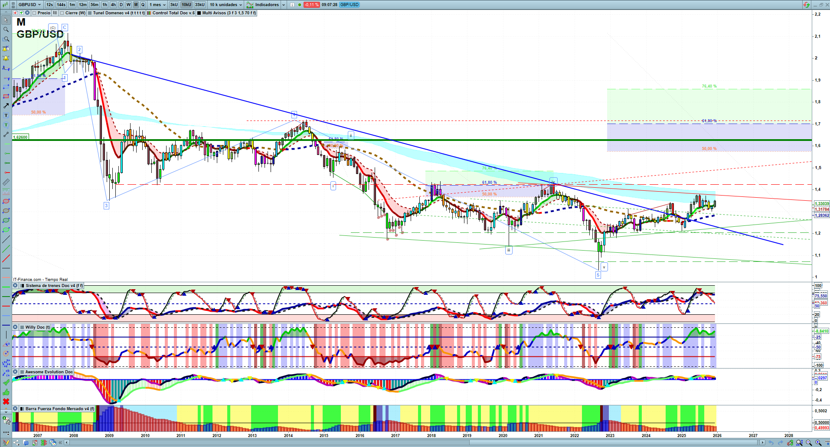Image resolution: width=830 pixels, height=447 pixels.
Task: Click the green thumbs-up icon
Action: pyautogui.click(x=6, y=392)
